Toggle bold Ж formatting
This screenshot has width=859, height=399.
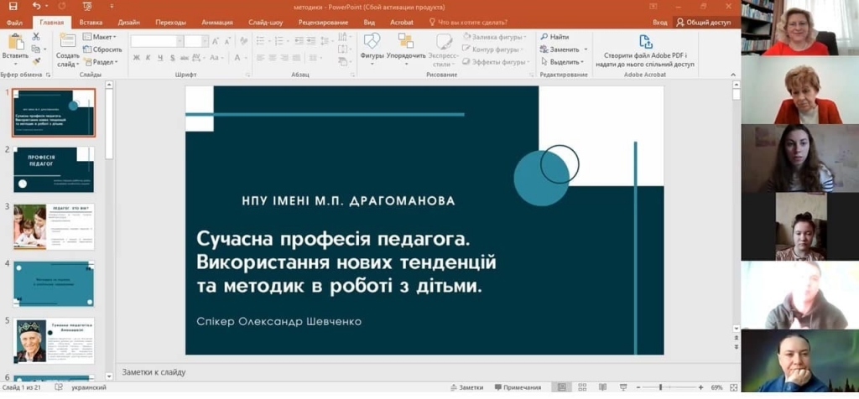137,58
